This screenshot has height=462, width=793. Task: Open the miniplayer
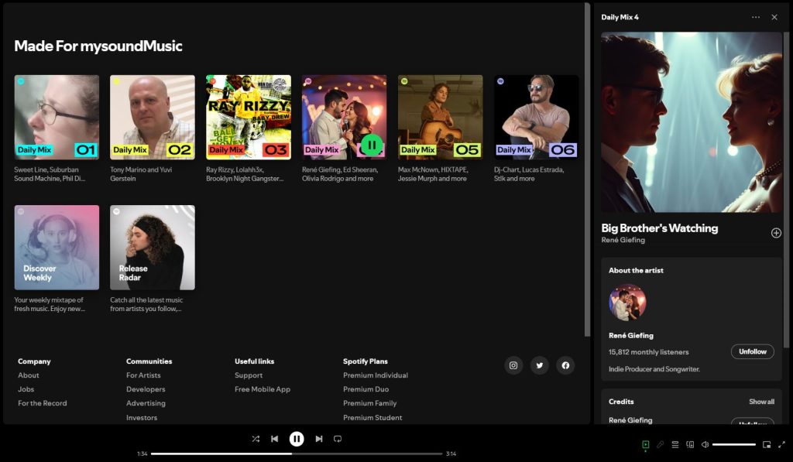click(x=767, y=444)
